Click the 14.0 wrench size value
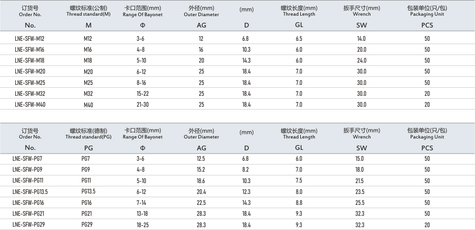Screen dimensions: 475x230 pyautogui.click(x=361, y=38)
